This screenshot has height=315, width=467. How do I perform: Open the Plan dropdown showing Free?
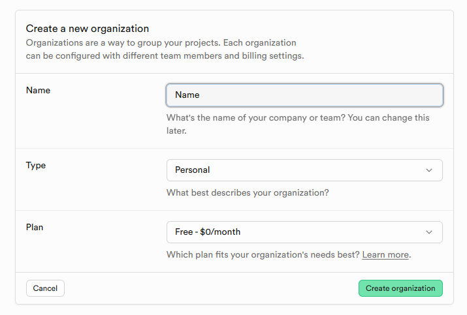(x=304, y=232)
